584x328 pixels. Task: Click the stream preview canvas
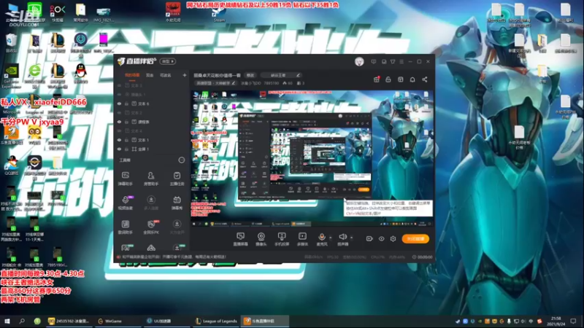pos(312,158)
